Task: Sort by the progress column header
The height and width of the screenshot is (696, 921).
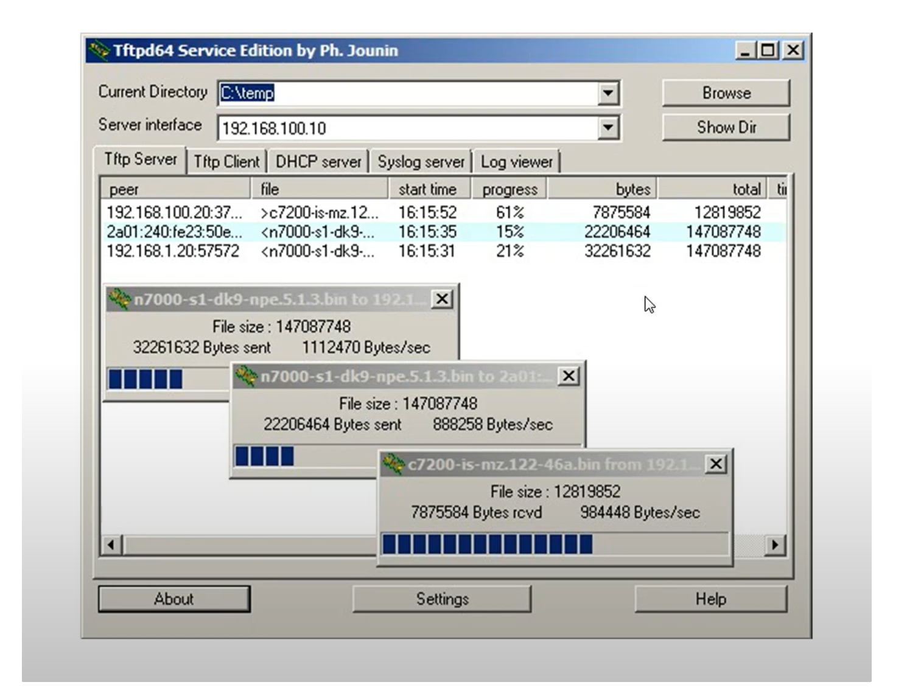Action: (510, 189)
